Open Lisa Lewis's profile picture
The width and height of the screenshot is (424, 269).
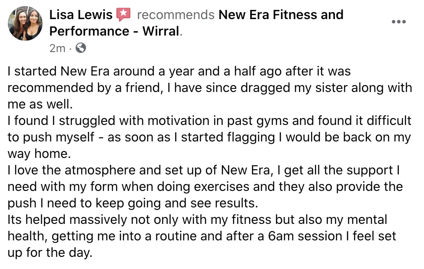[x=25, y=23]
